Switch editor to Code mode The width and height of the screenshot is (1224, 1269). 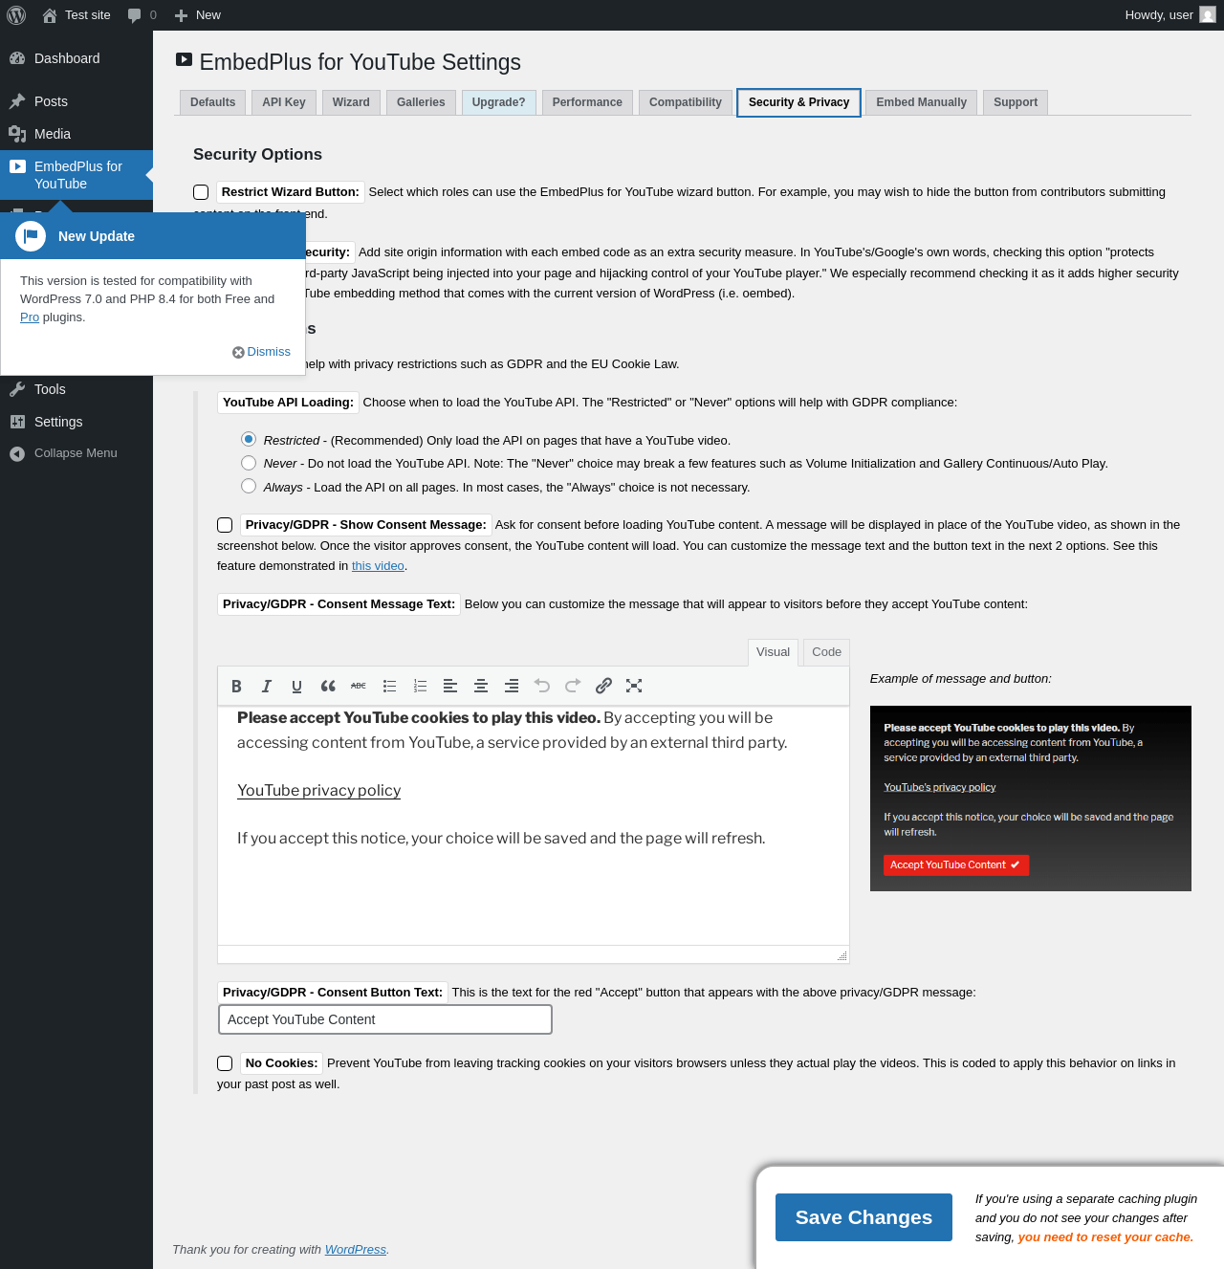tap(826, 652)
